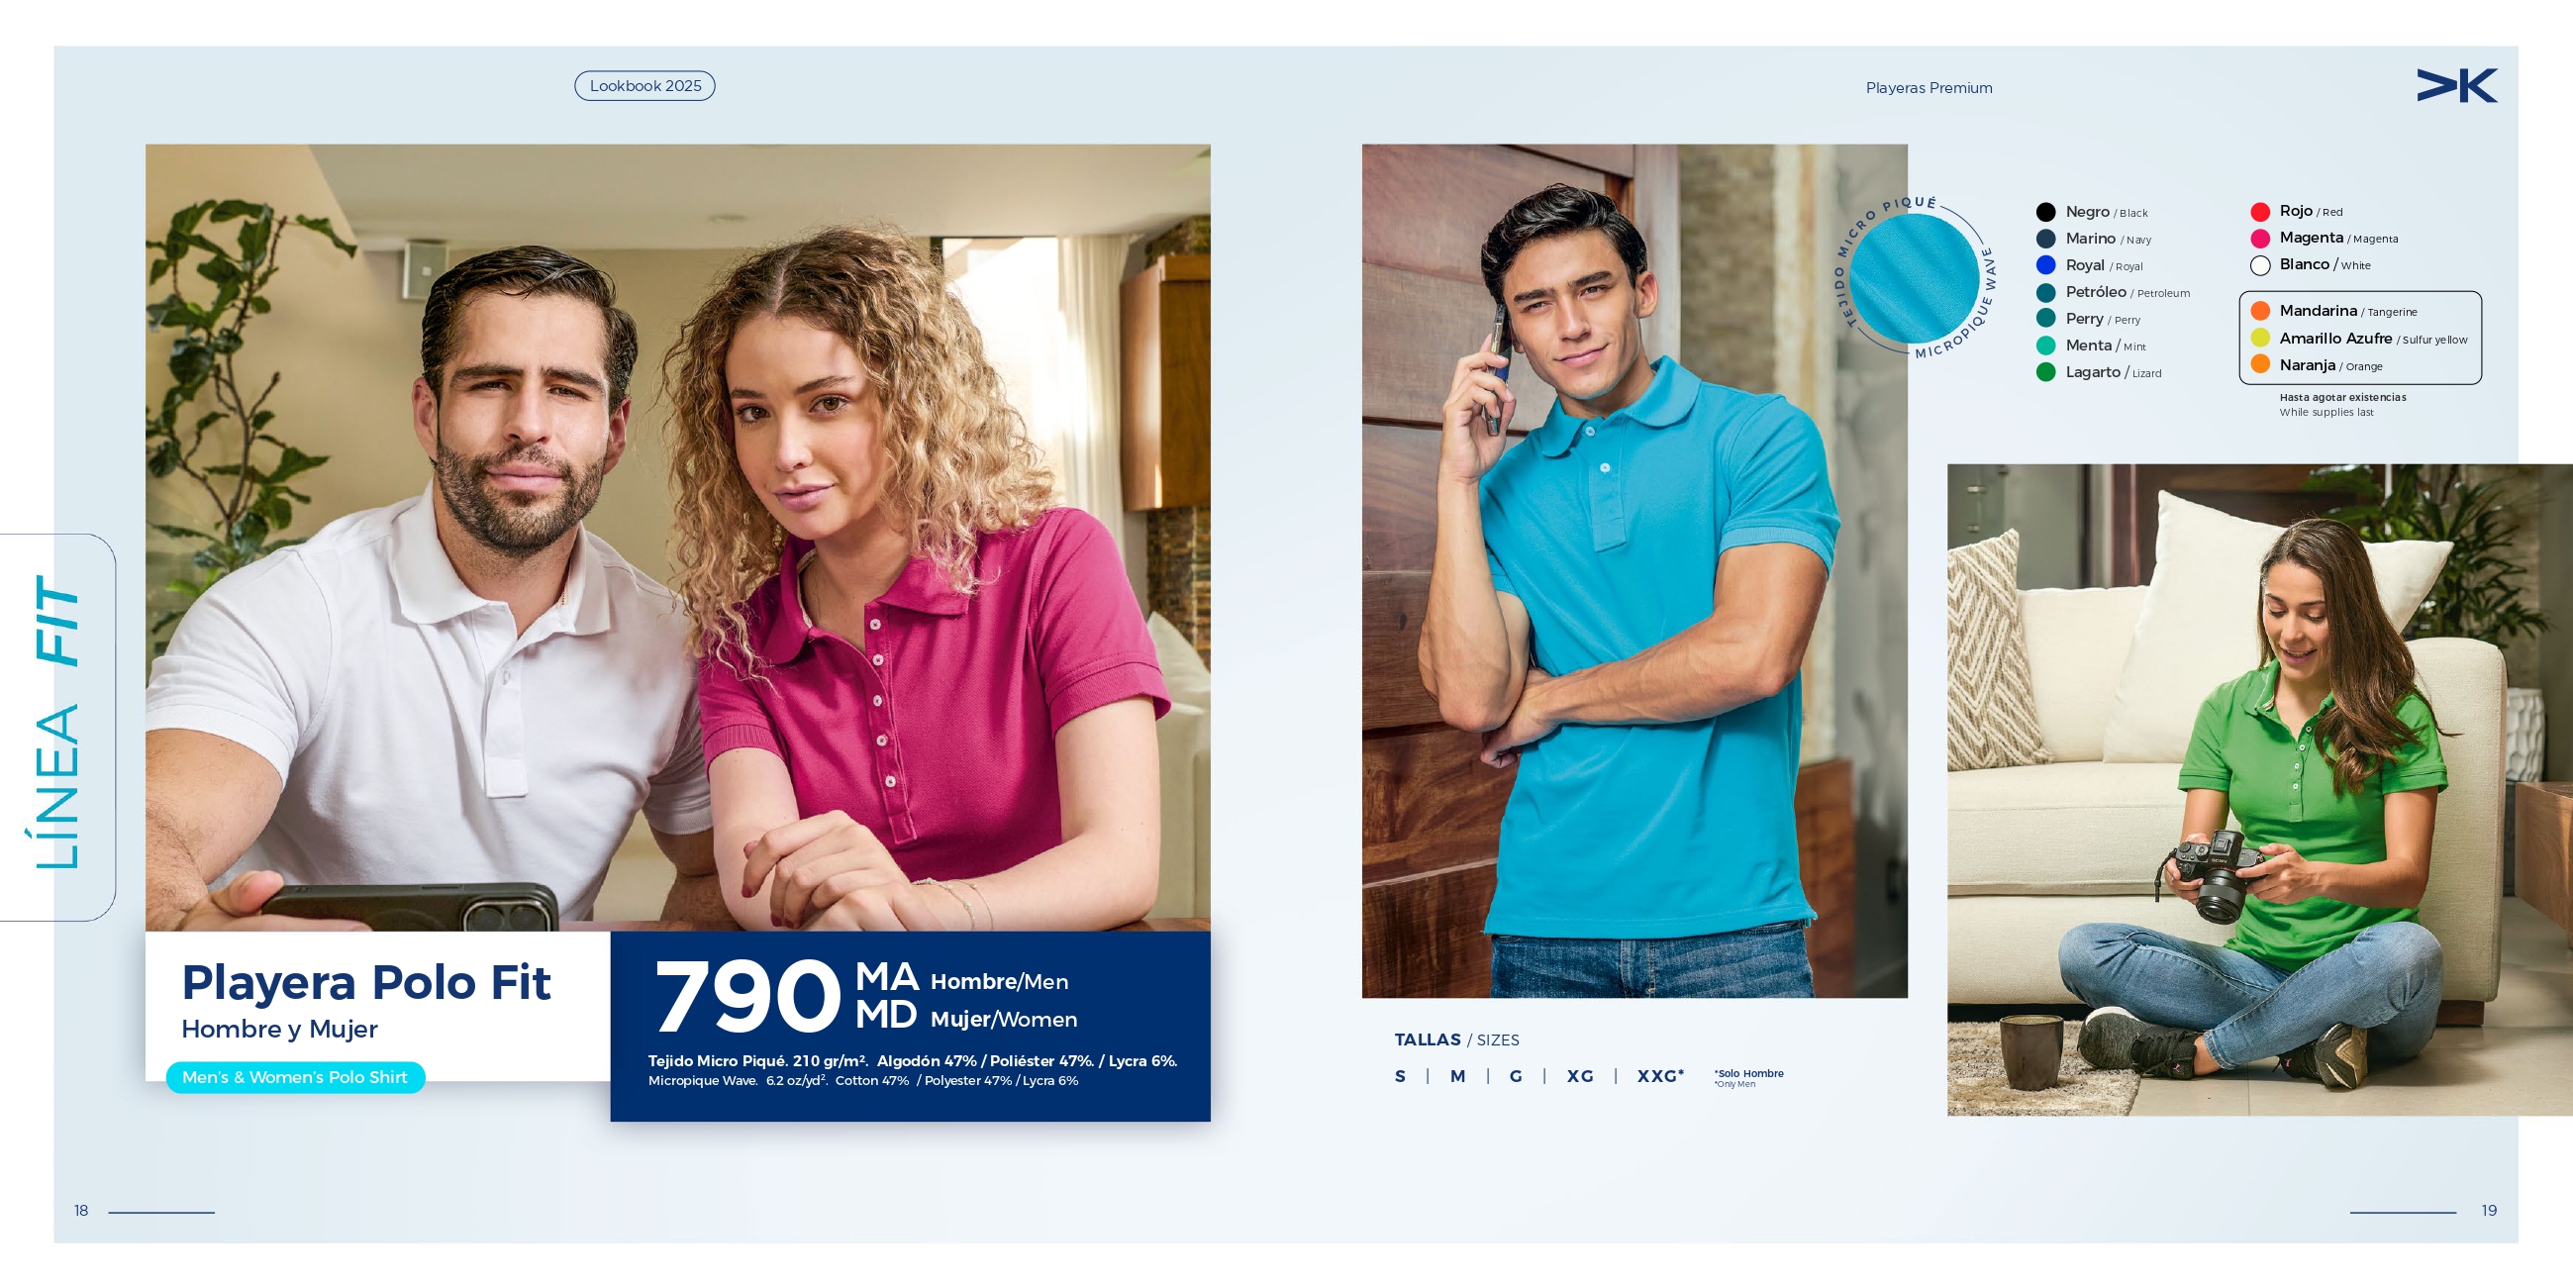2573x1287 pixels.
Task: Click the LÍNEA FIT side tab
Action: [57, 727]
